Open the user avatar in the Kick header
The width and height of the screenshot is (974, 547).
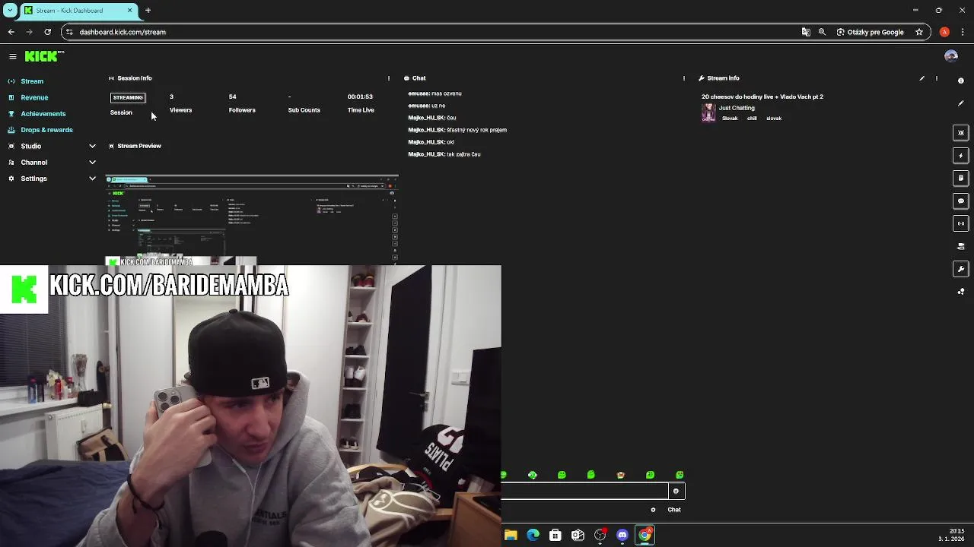[x=950, y=56]
